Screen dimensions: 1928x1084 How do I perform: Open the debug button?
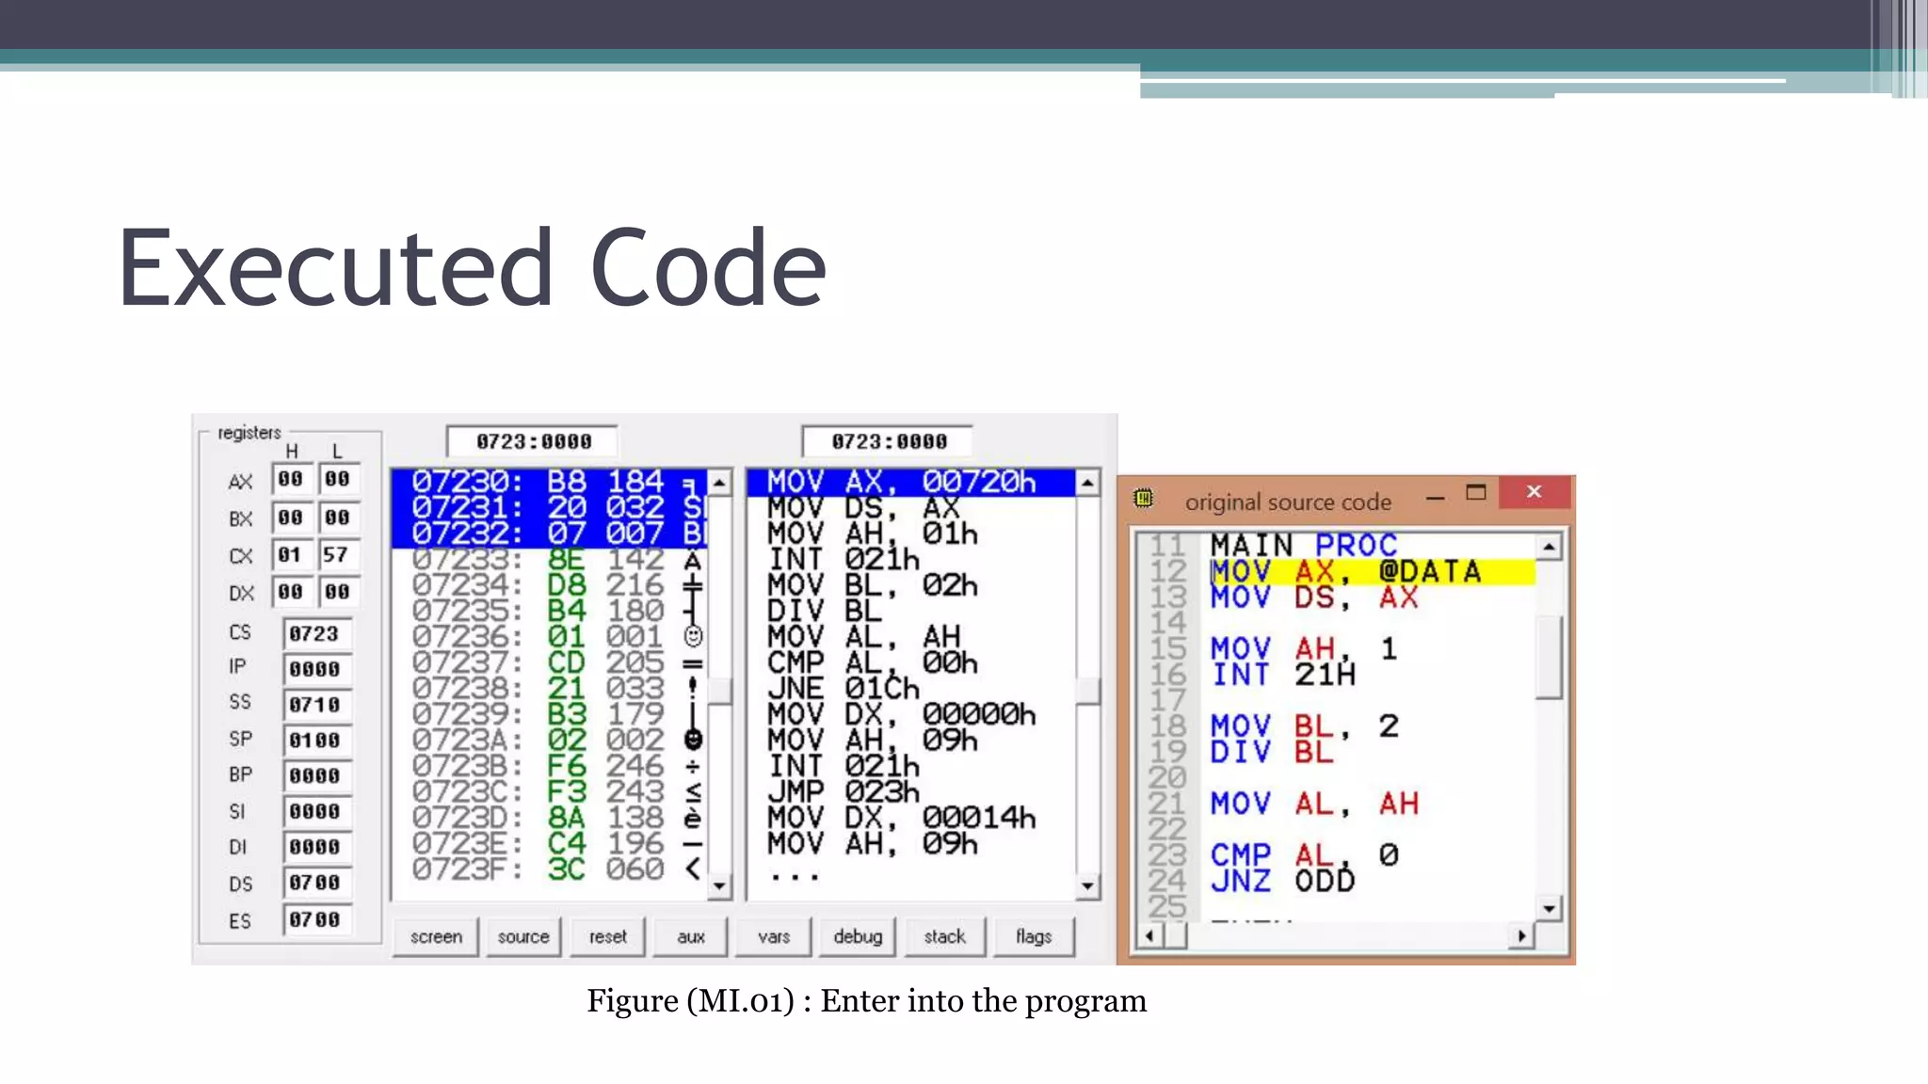click(x=858, y=936)
